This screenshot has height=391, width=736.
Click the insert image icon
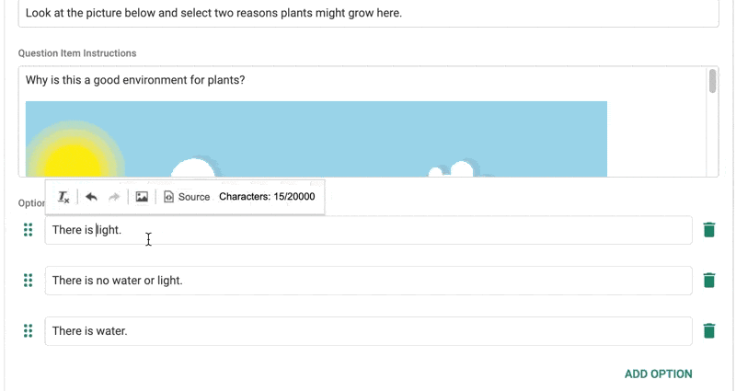click(142, 197)
